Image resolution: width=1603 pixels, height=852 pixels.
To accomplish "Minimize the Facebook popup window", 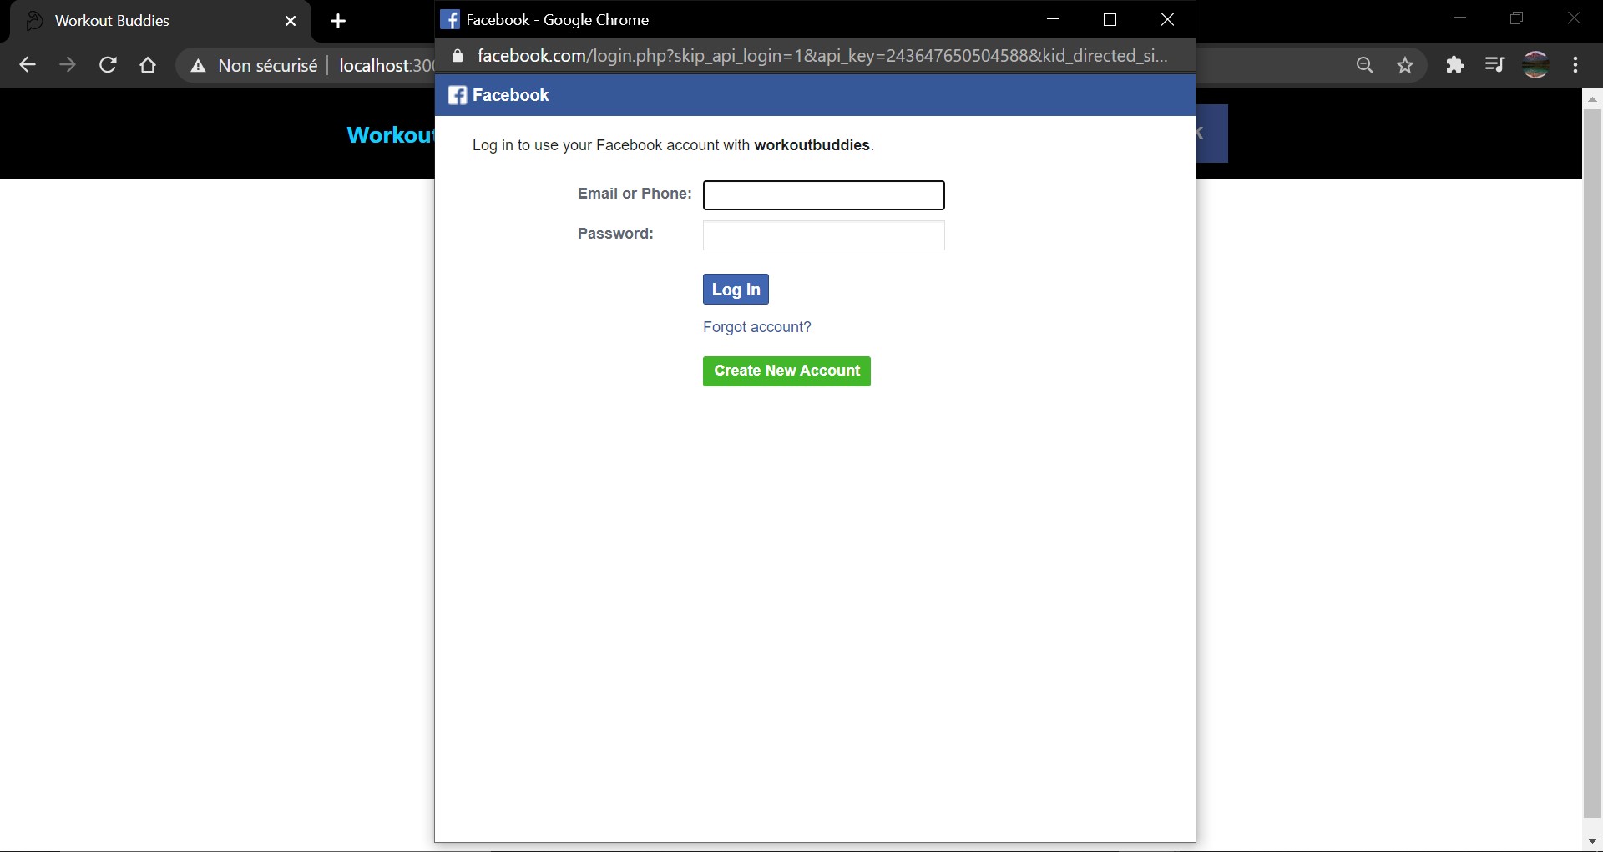I will tap(1053, 19).
